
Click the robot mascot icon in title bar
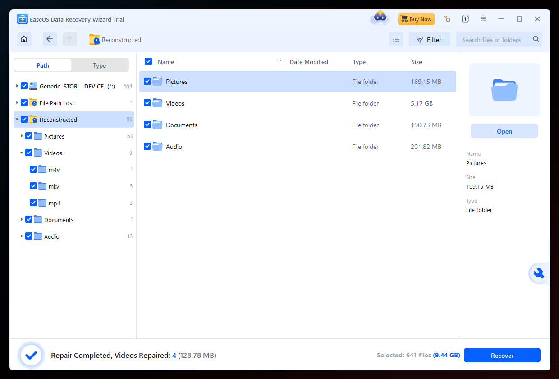tap(380, 18)
